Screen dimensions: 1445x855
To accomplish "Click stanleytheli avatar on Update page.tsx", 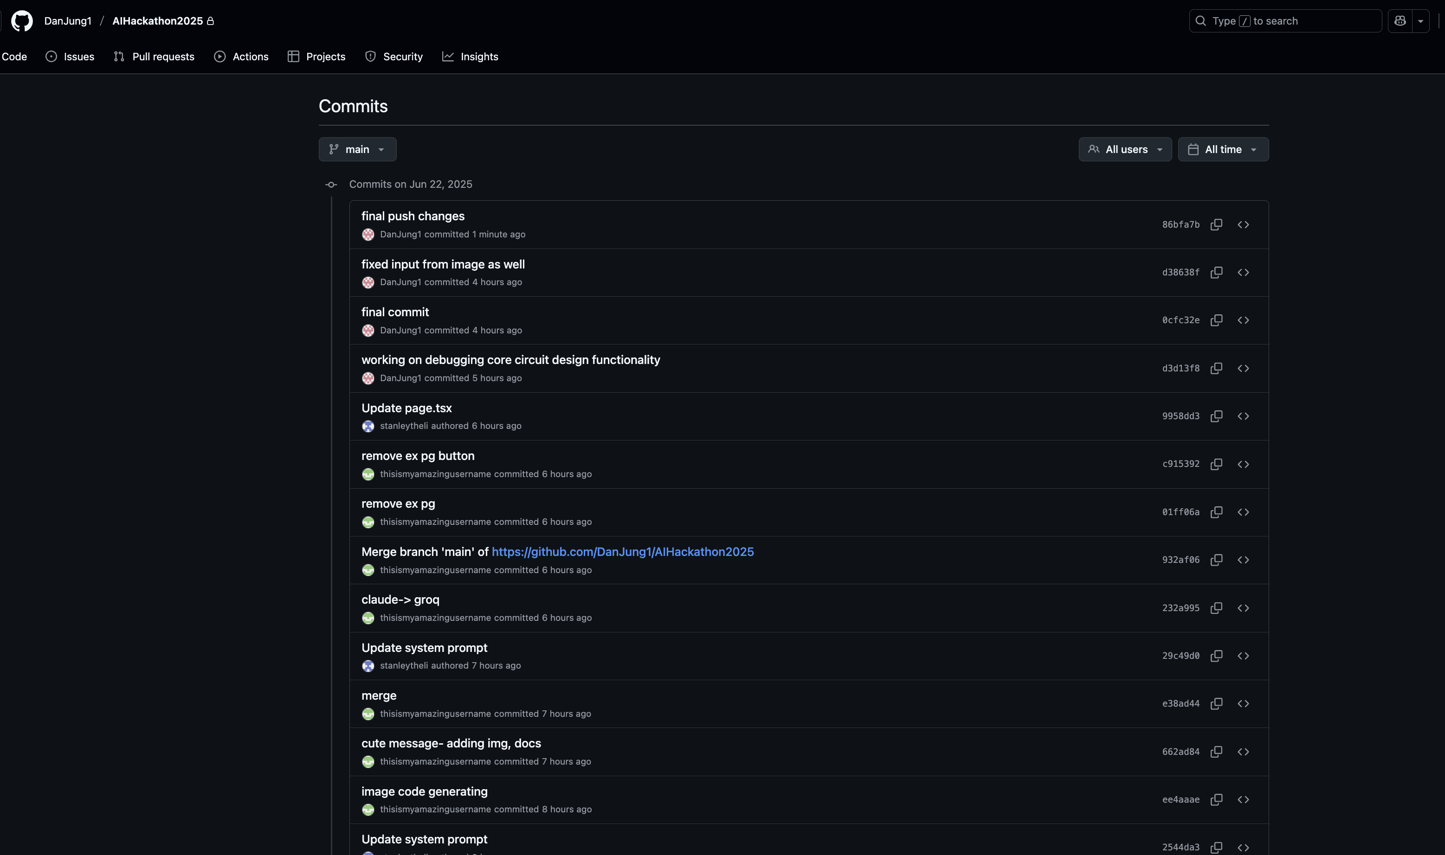I will (368, 427).
